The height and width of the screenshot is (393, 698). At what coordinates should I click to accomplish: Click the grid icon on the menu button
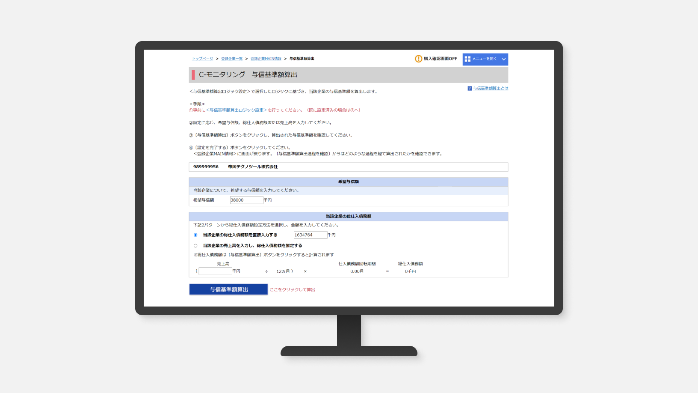(x=467, y=59)
